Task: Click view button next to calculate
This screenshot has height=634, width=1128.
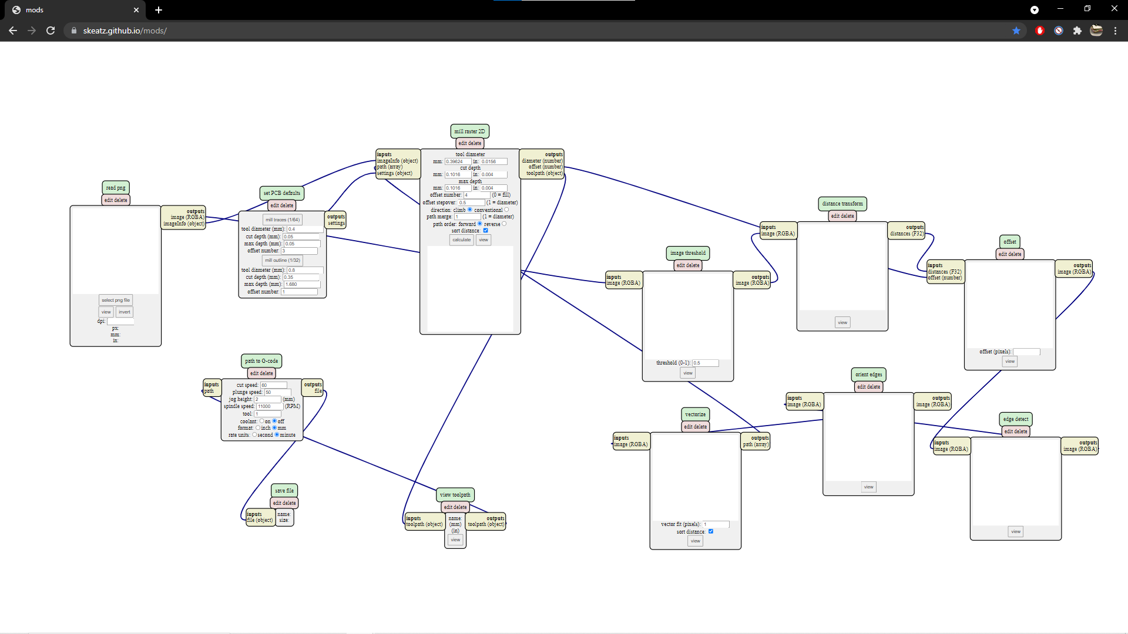Action: pos(484,240)
